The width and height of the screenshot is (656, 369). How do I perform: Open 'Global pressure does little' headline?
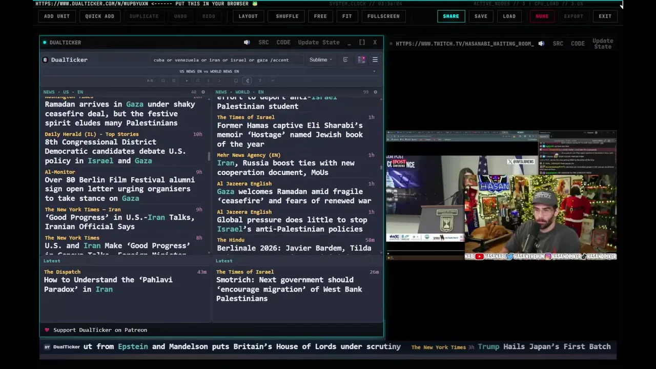(292, 224)
